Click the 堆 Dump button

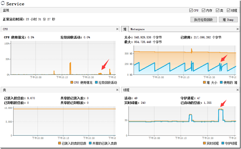(228, 20)
